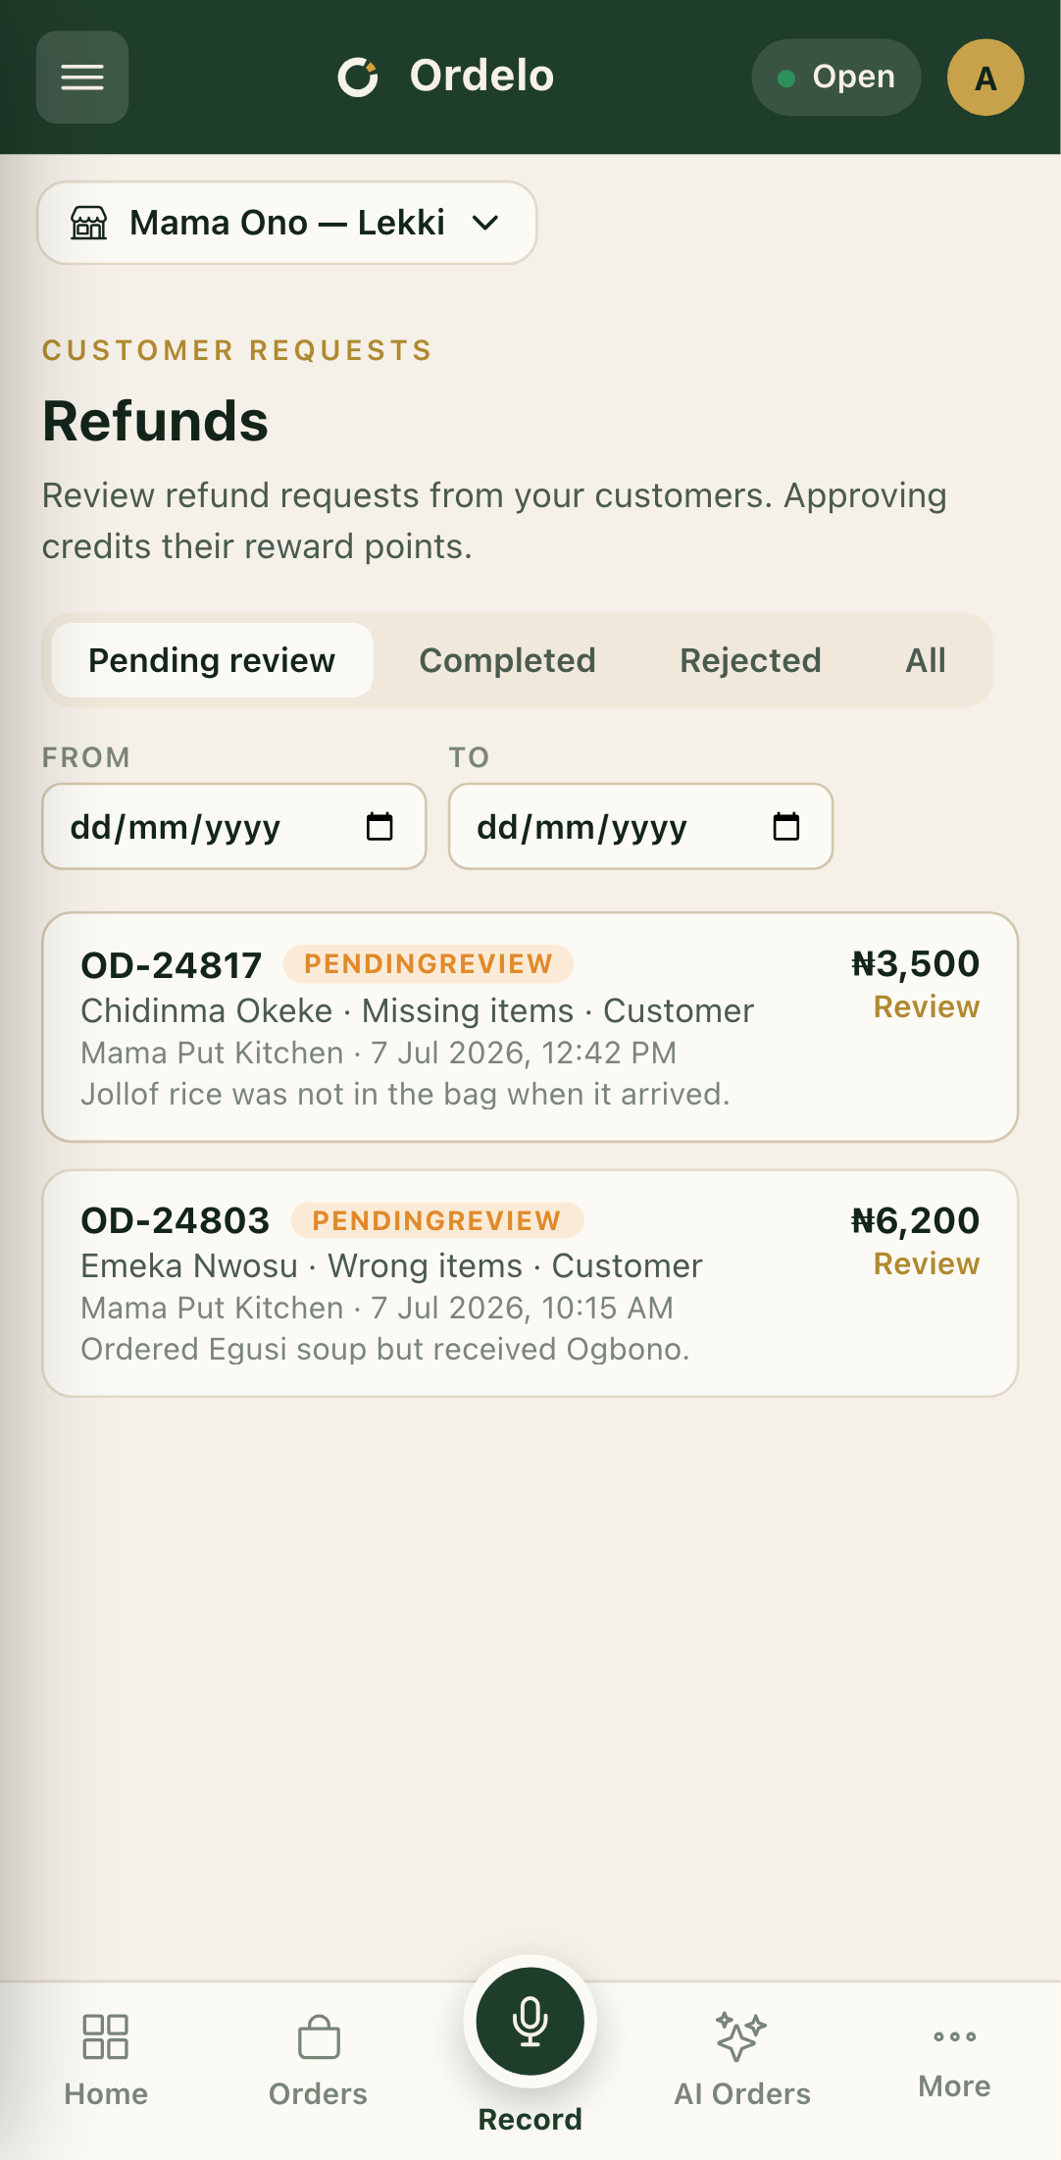
Task: Switch to the Rejected tab
Action: pyautogui.click(x=750, y=660)
